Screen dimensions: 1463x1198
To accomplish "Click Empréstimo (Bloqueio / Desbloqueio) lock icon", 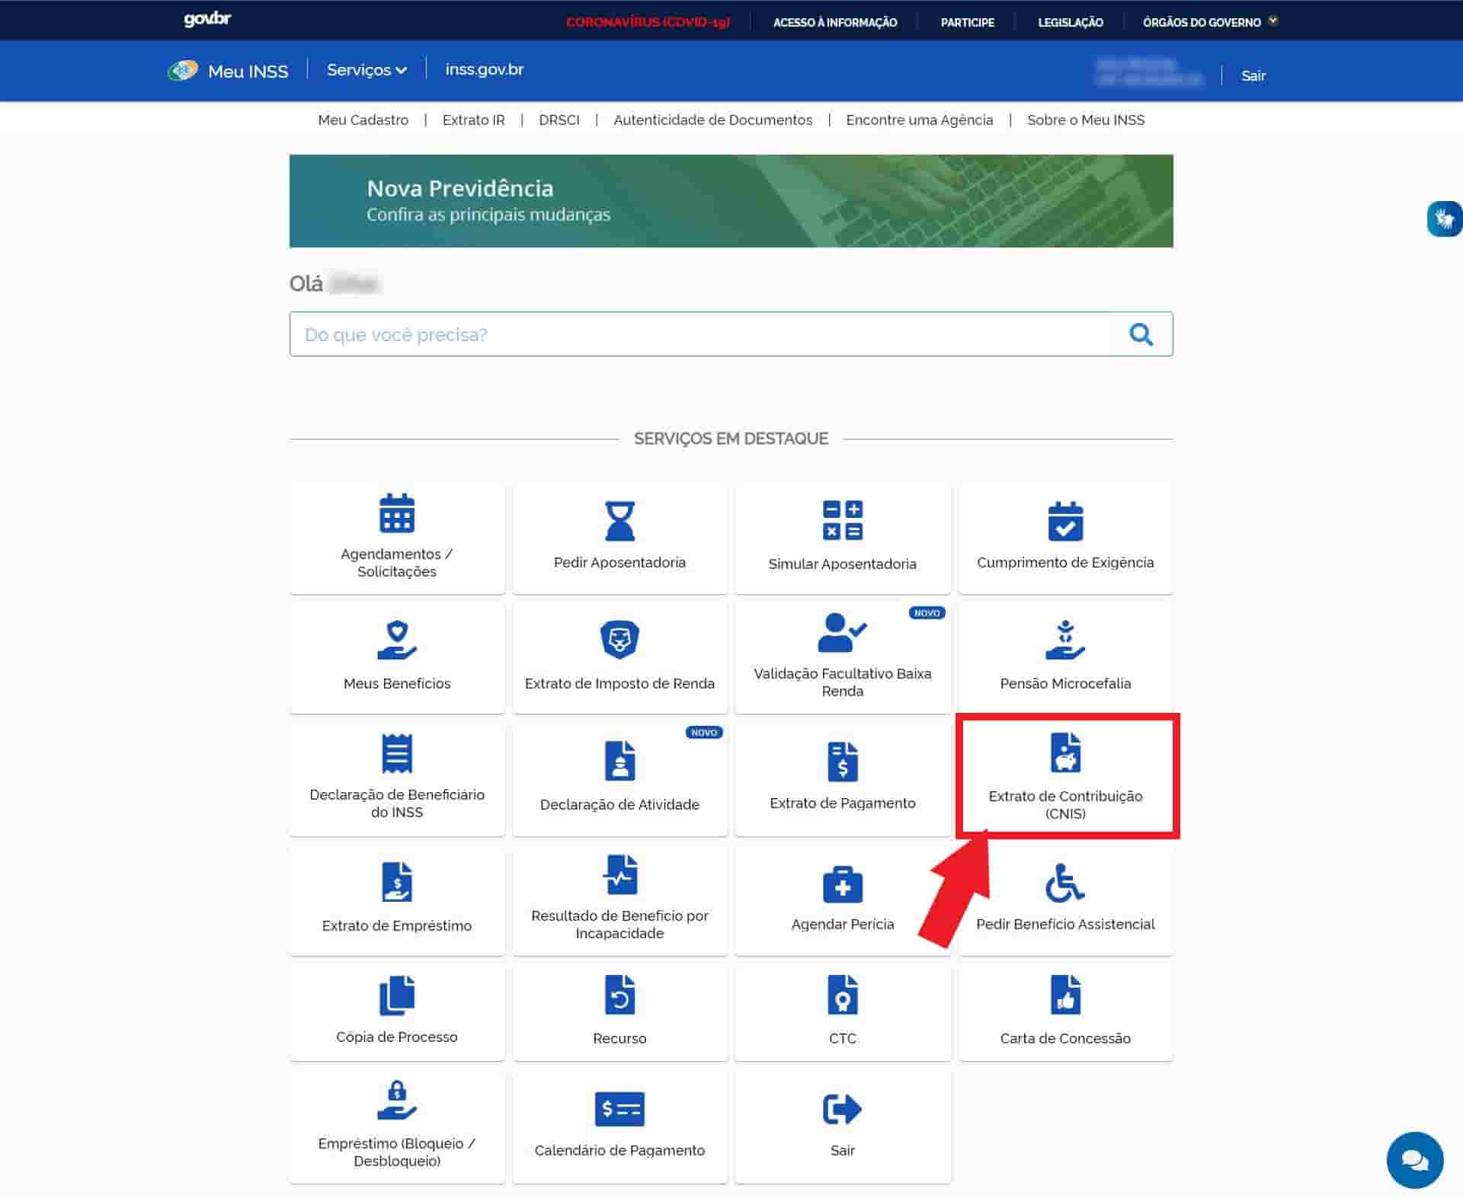I will pos(397,1100).
